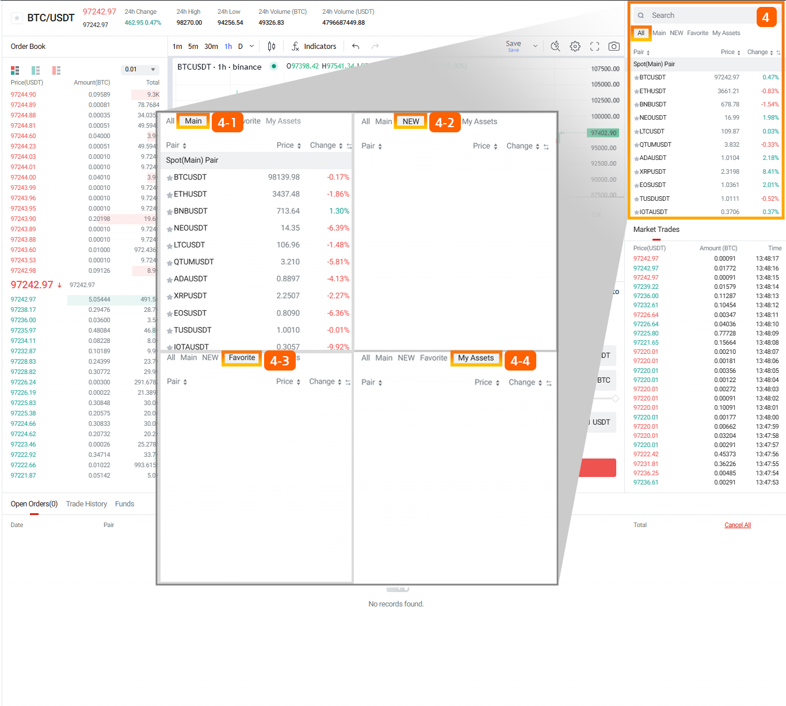Select the 30m timeframe

click(211, 47)
